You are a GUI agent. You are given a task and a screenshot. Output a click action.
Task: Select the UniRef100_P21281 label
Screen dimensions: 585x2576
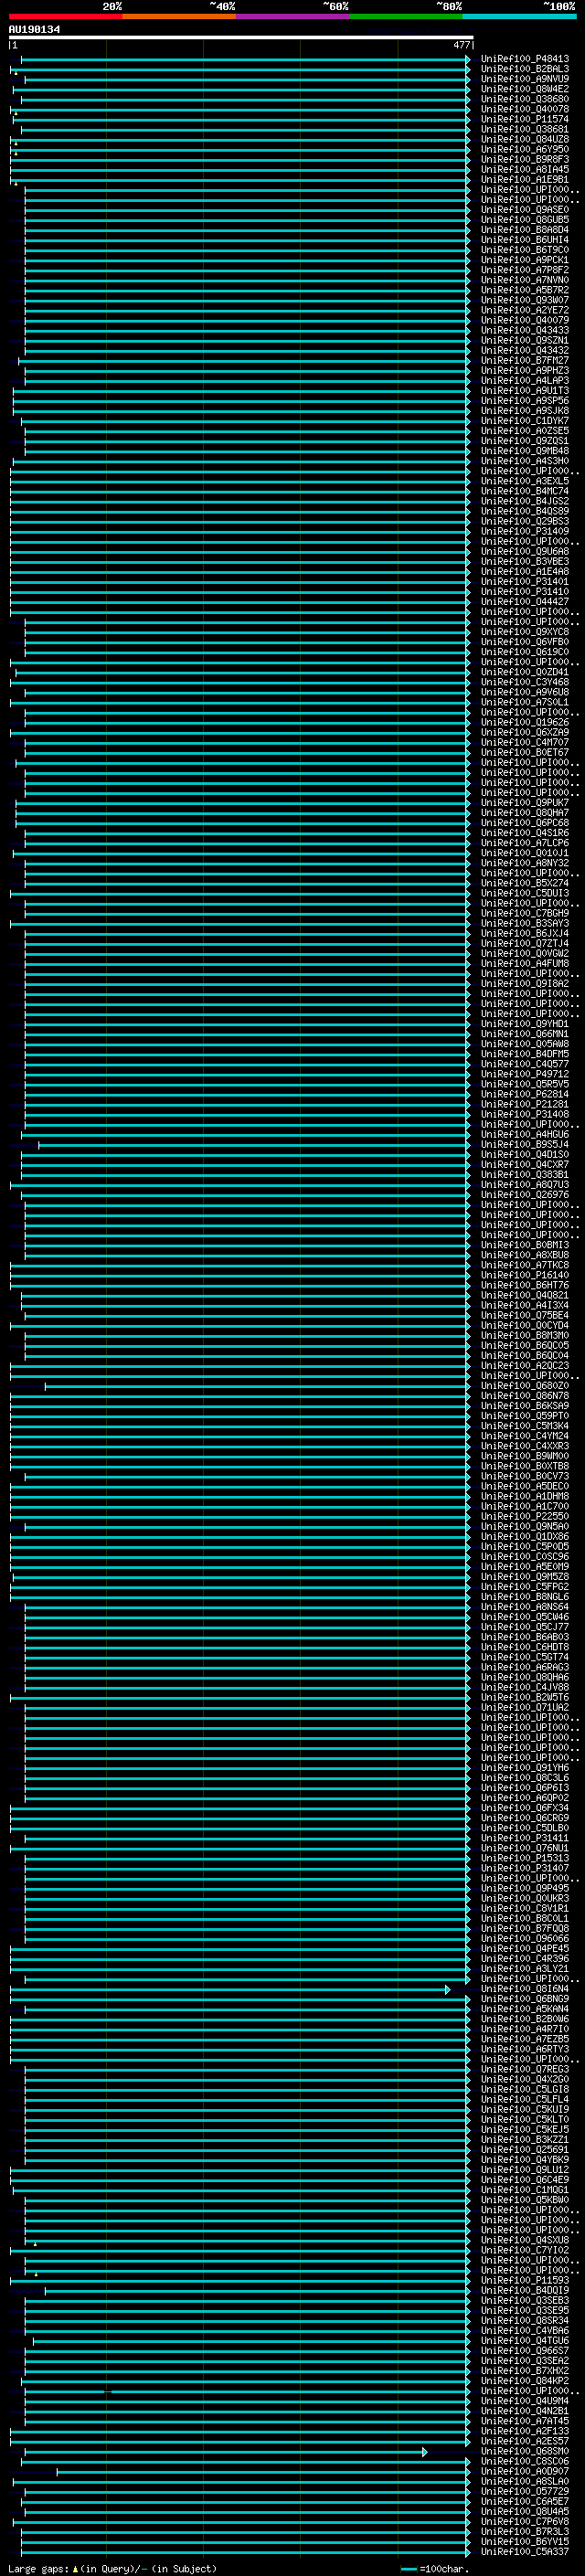point(525,1104)
